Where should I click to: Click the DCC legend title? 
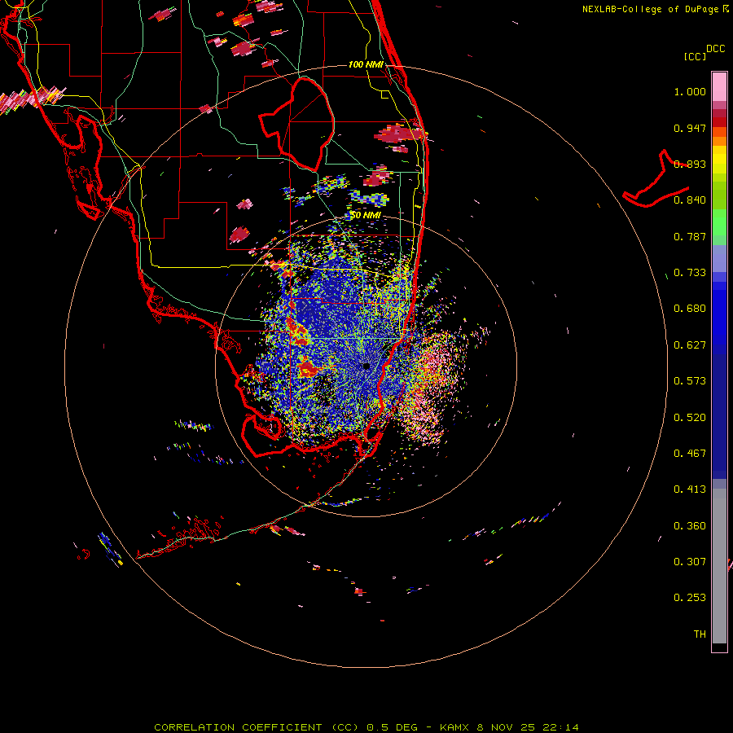tap(716, 49)
